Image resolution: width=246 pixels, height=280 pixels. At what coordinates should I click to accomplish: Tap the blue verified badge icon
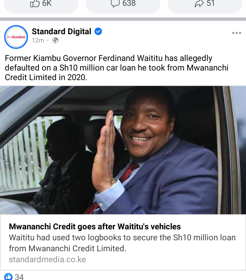(x=98, y=31)
